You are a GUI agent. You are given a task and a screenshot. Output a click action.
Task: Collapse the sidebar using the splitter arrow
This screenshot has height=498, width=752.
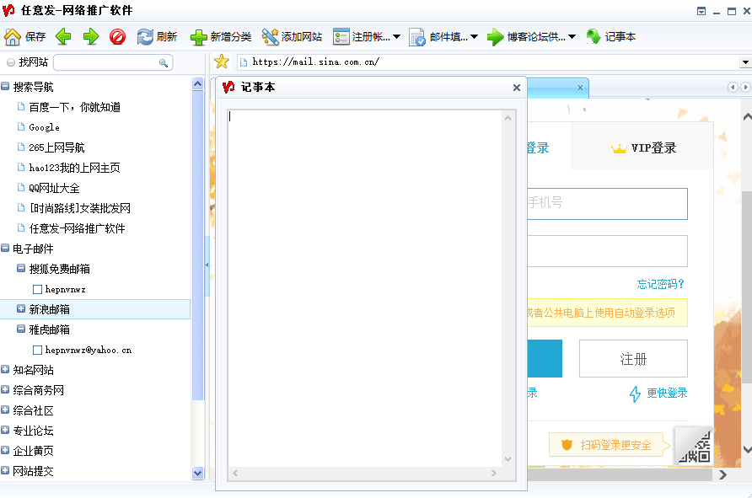[x=207, y=265]
